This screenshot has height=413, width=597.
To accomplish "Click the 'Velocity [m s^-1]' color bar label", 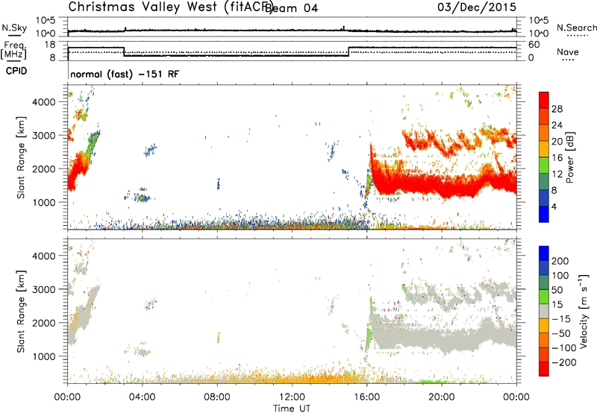I will point(584,311).
